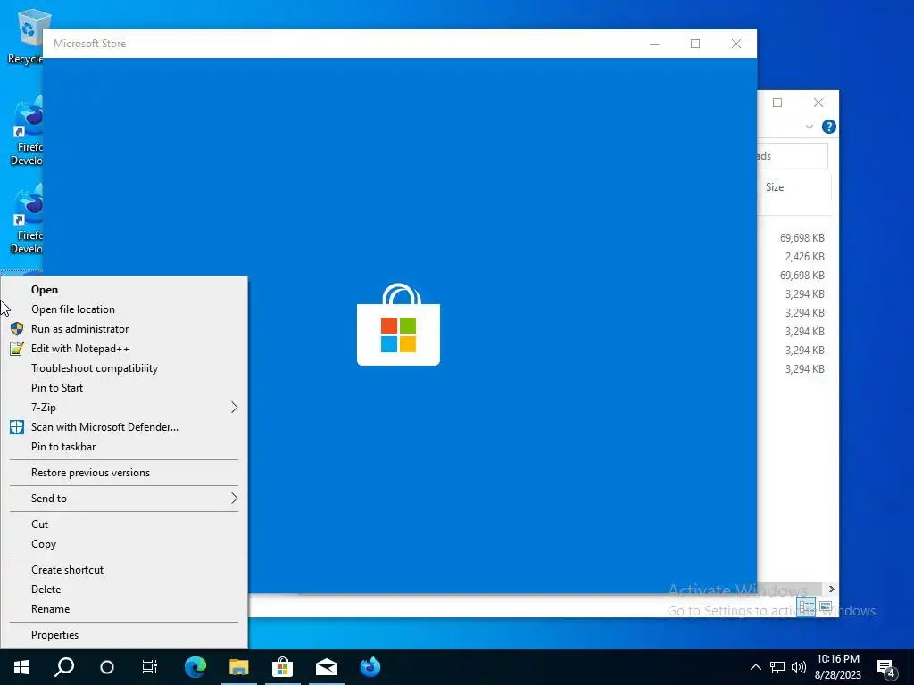Open the notification center

pos(886,667)
